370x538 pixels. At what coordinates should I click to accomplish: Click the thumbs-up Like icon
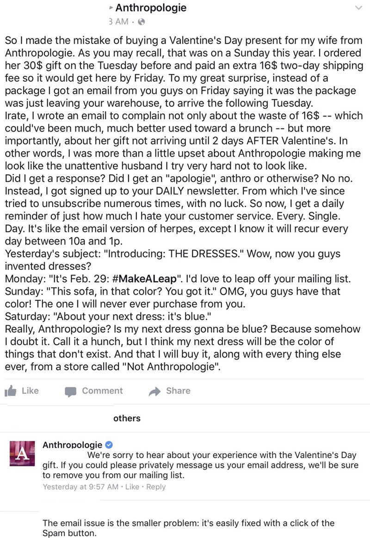tap(10, 391)
